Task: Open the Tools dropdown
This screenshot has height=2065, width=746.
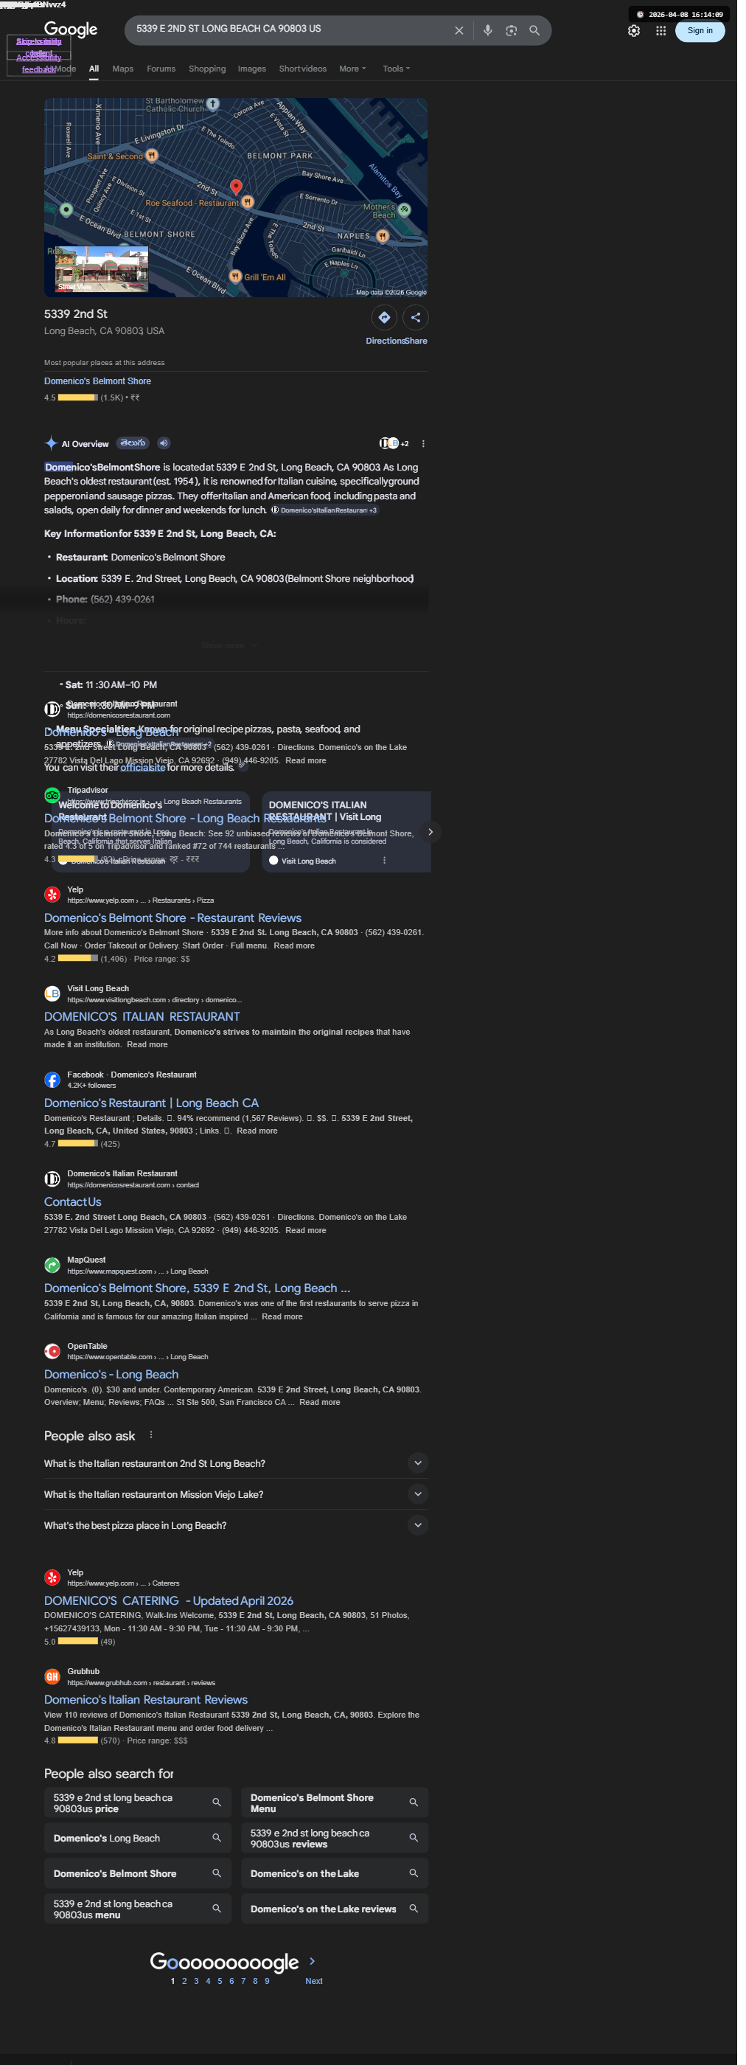Action: (x=396, y=69)
